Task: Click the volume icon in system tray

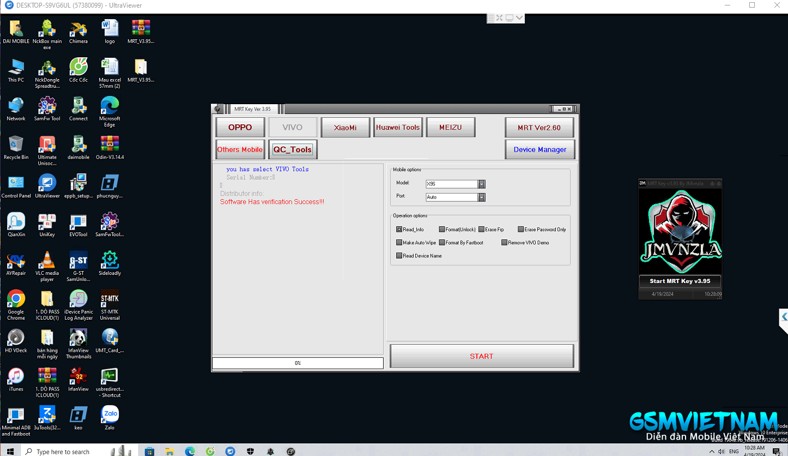Action: (x=722, y=452)
